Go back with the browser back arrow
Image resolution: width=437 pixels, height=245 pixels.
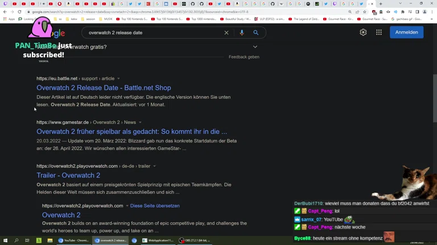[5, 12]
